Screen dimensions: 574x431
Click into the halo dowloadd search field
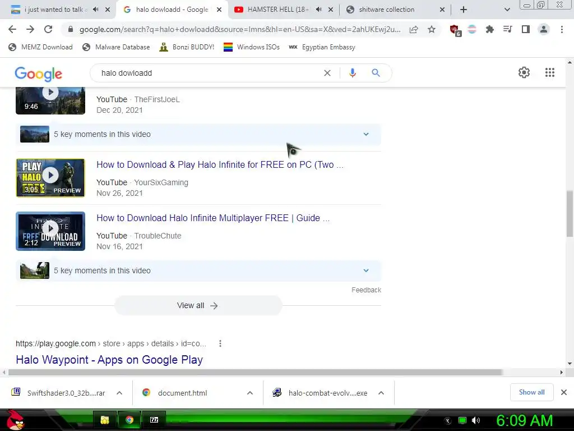209,73
